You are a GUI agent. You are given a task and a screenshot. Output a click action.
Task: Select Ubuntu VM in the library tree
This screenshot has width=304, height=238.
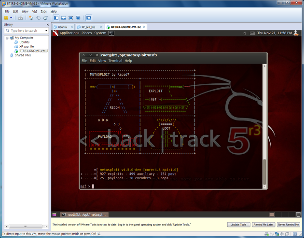click(24, 42)
